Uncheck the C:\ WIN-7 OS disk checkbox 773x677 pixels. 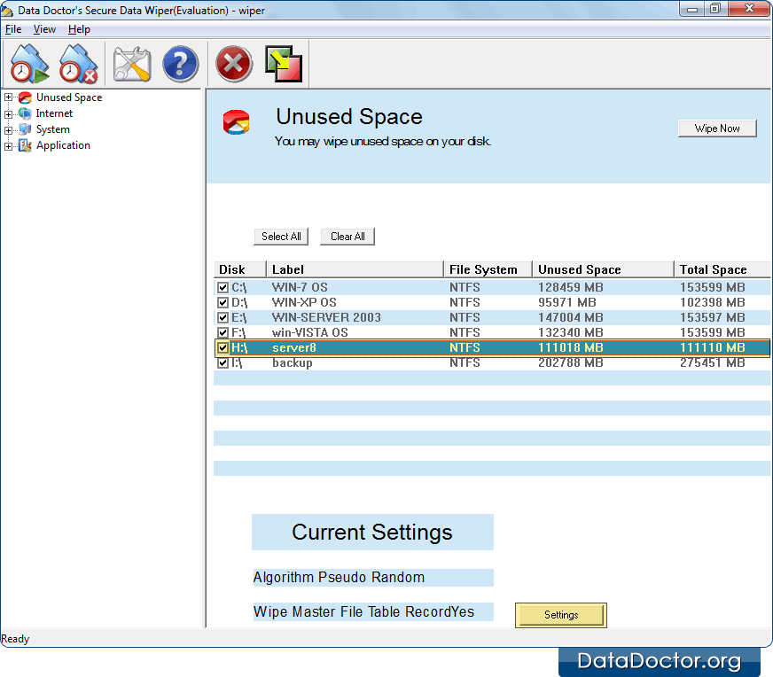[223, 287]
